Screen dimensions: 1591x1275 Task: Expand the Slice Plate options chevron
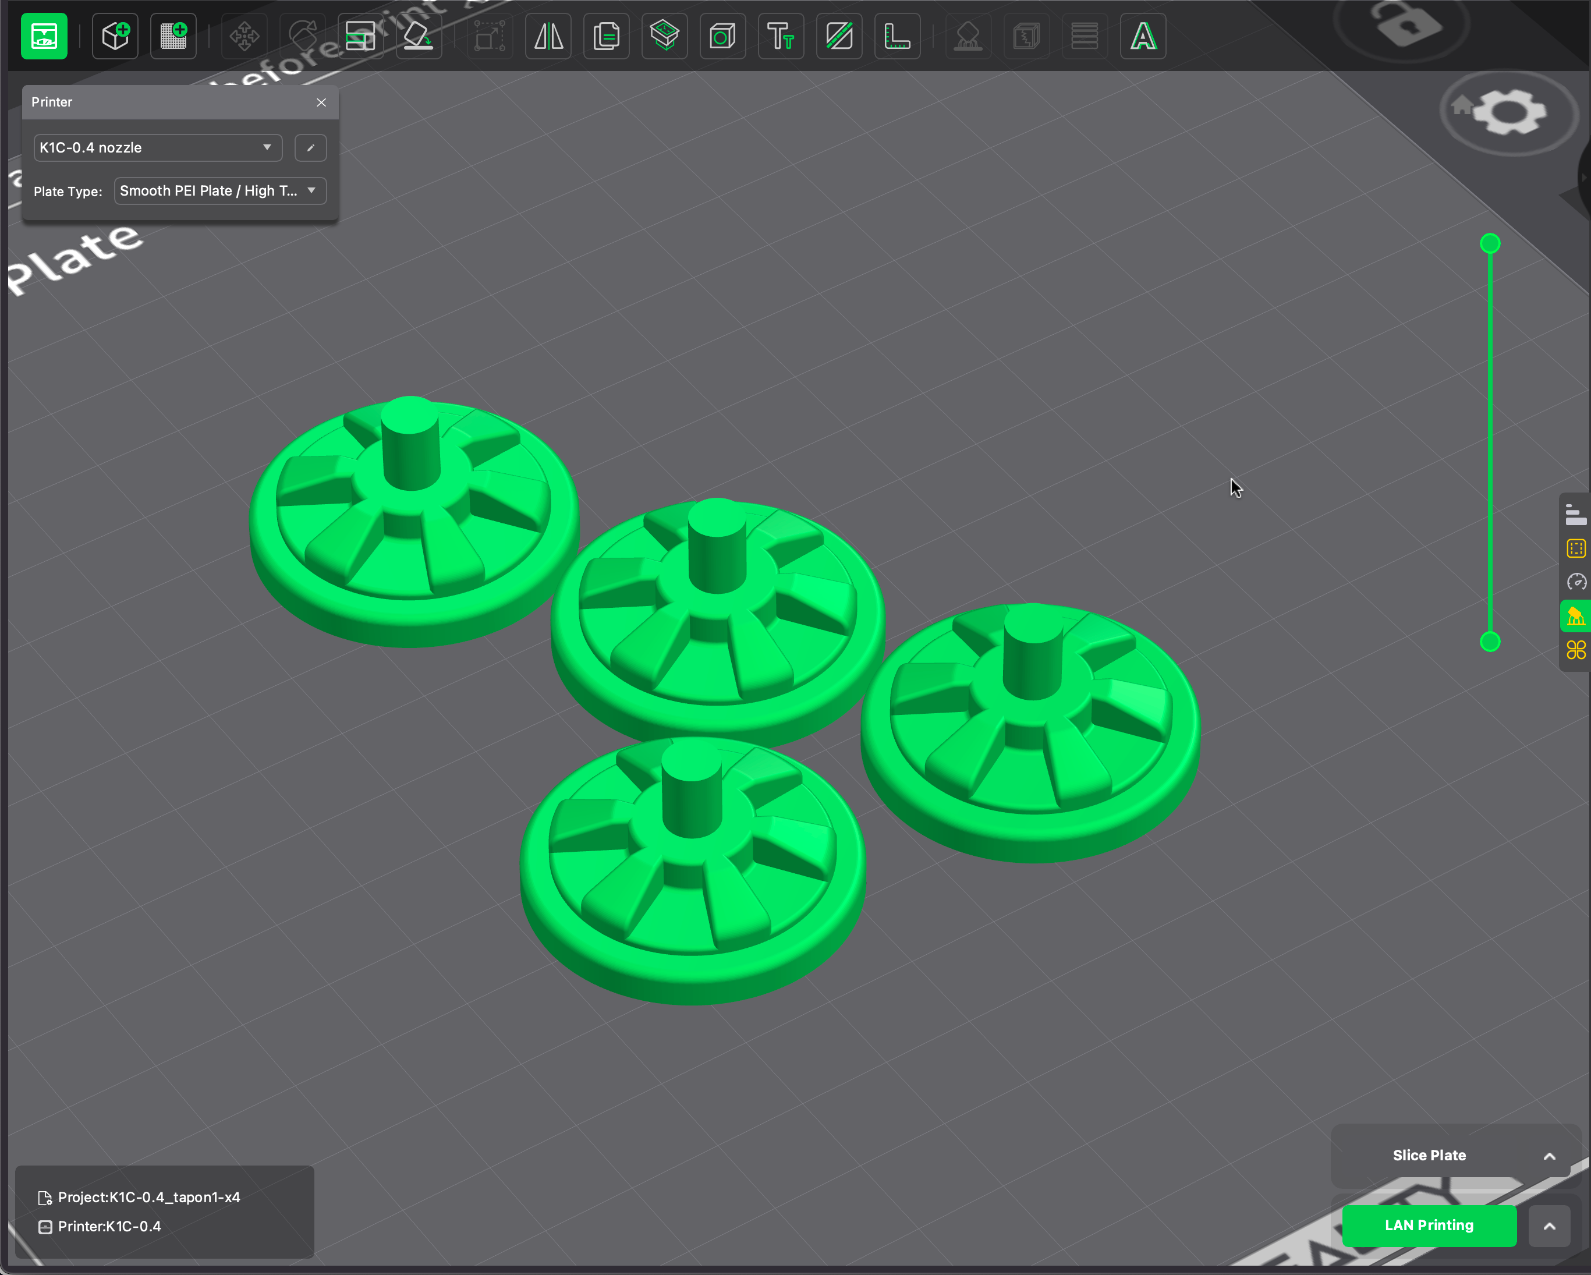pyautogui.click(x=1549, y=1156)
